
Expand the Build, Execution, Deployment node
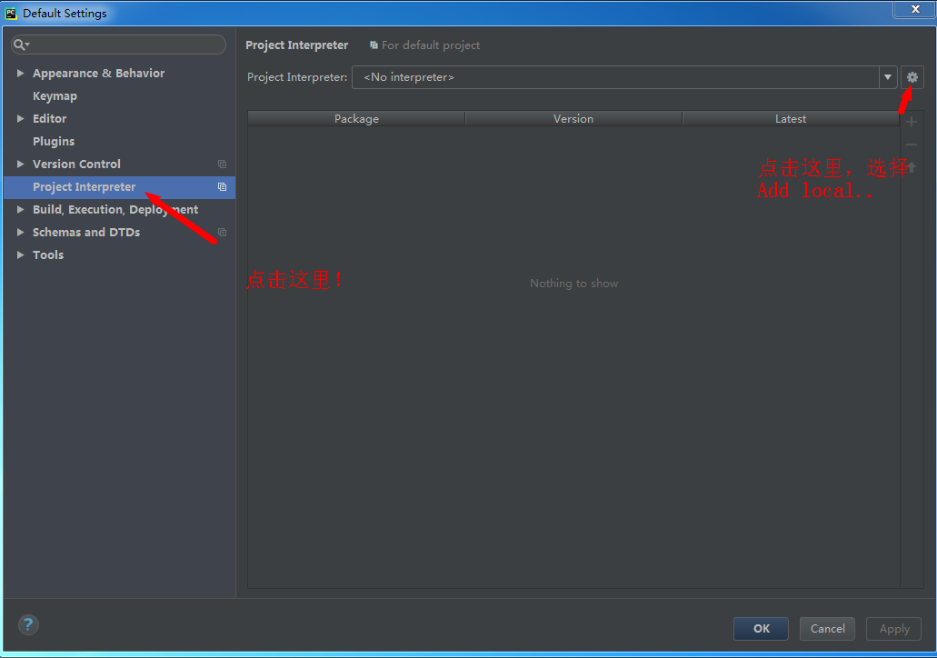[20, 210]
